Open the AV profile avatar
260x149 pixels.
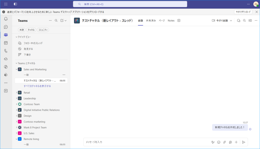click(256, 4)
